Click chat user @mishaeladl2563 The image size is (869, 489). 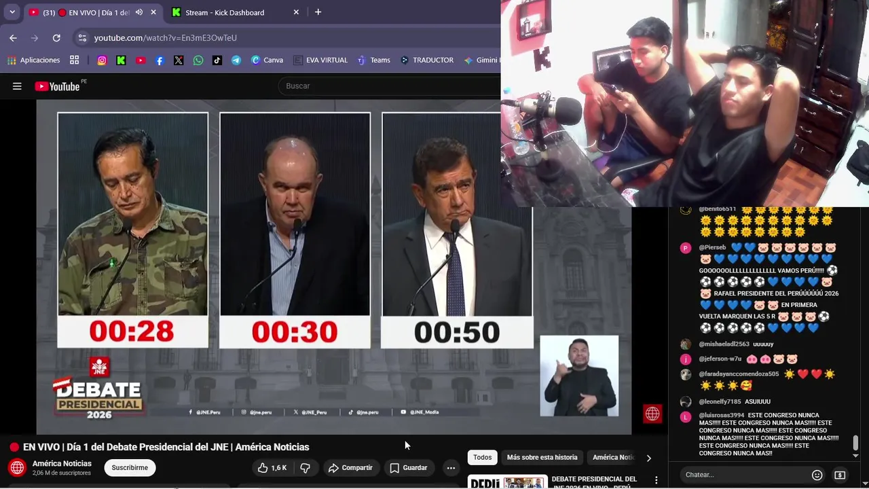pyautogui.click(x=724, y=344)
